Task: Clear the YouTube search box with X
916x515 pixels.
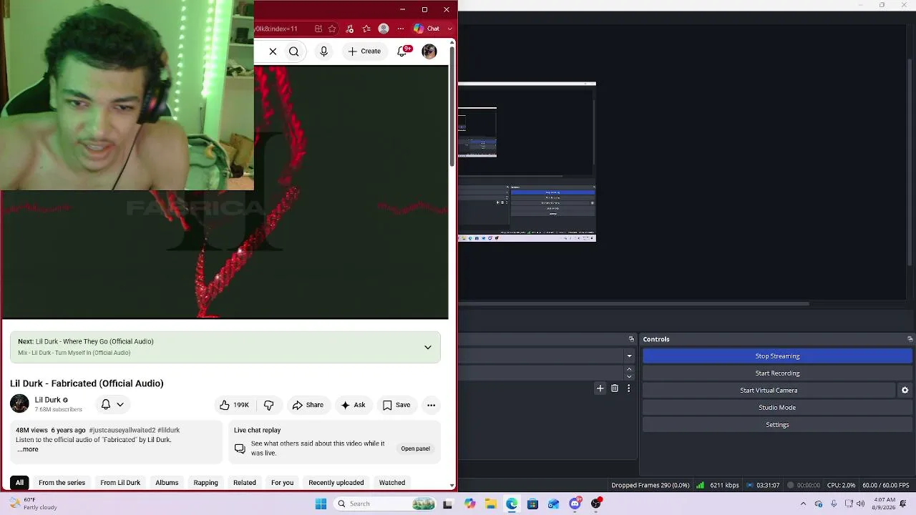Action: (273, 51)
